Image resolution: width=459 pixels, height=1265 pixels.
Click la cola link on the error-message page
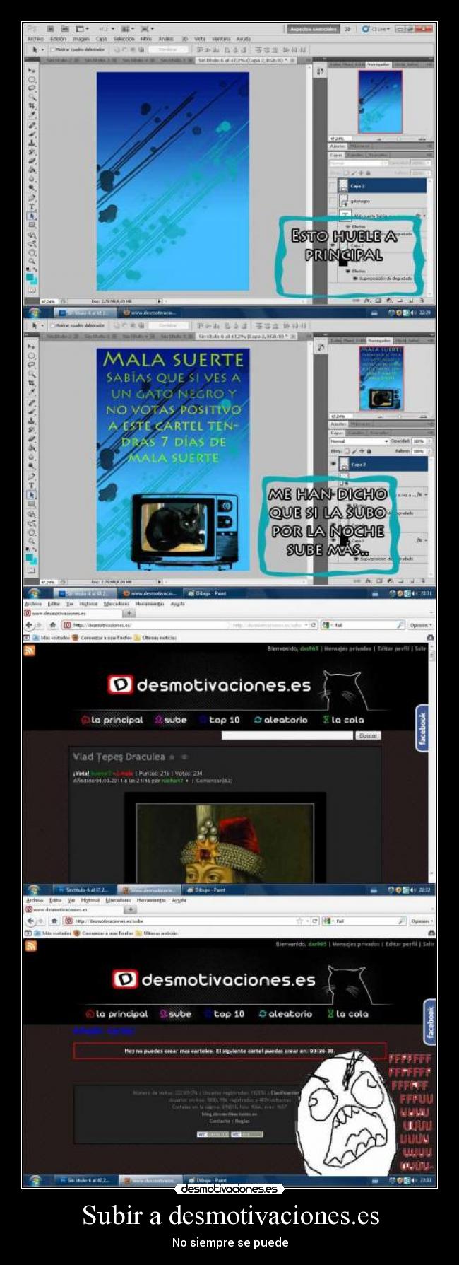tap(347, 1013)
